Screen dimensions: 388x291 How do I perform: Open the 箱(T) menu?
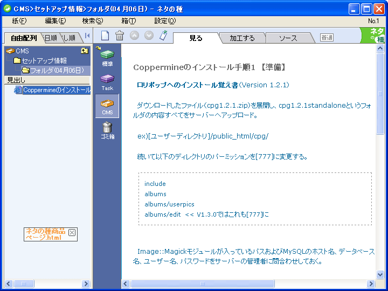[x=129, y=21]
